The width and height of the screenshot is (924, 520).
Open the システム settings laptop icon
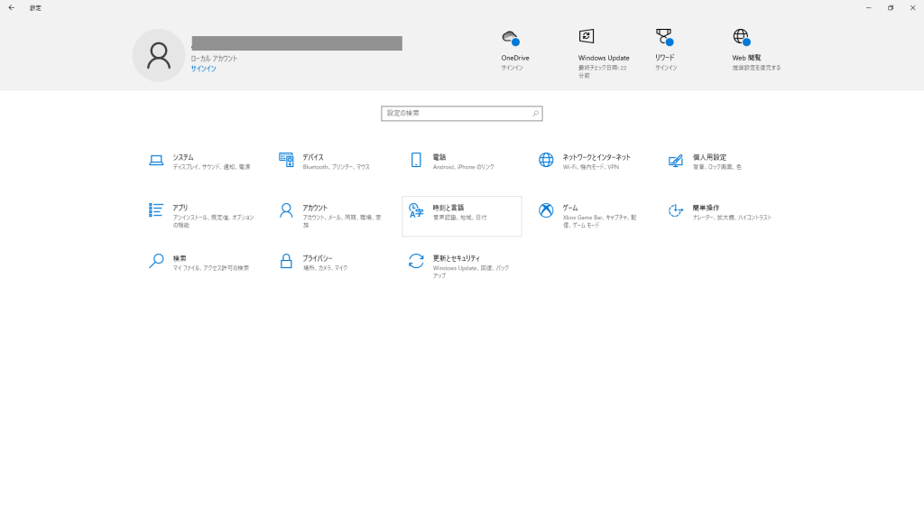click(156, 161)
